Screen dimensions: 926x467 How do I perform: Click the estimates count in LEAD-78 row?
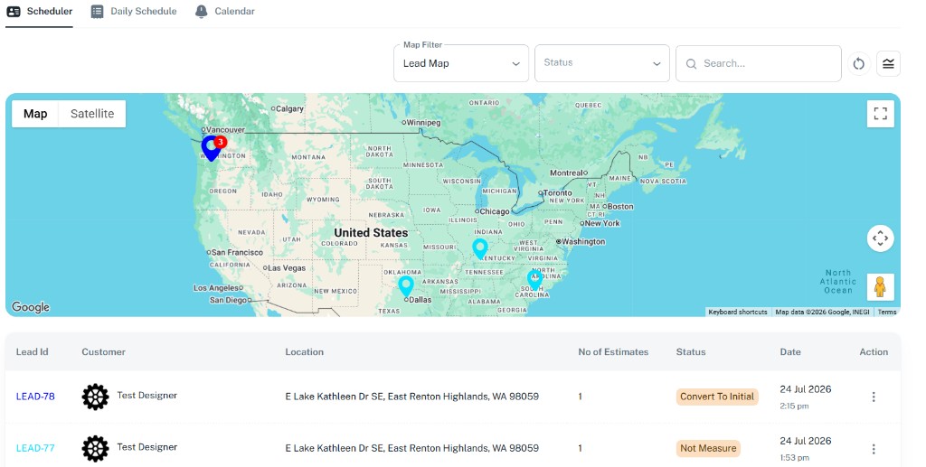(x=580, y=397)
